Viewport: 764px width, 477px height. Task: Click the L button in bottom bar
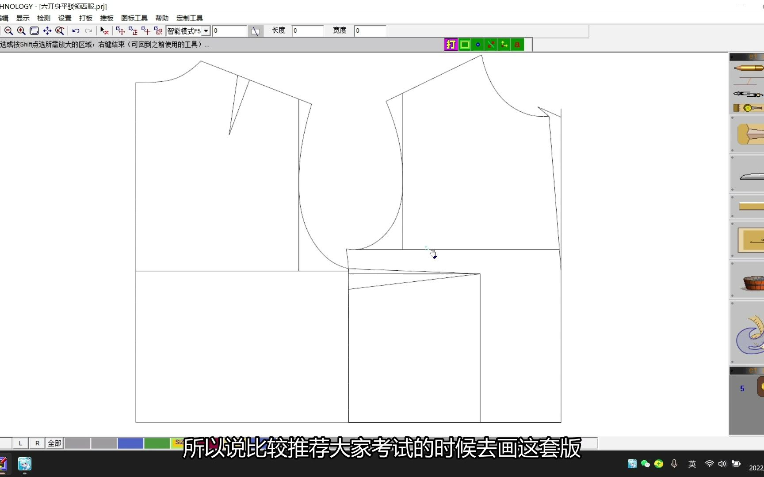point(20,443)
